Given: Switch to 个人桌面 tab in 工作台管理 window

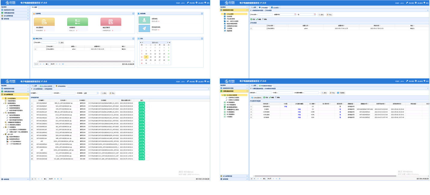Looking at the screenshot, I should 253,7.
